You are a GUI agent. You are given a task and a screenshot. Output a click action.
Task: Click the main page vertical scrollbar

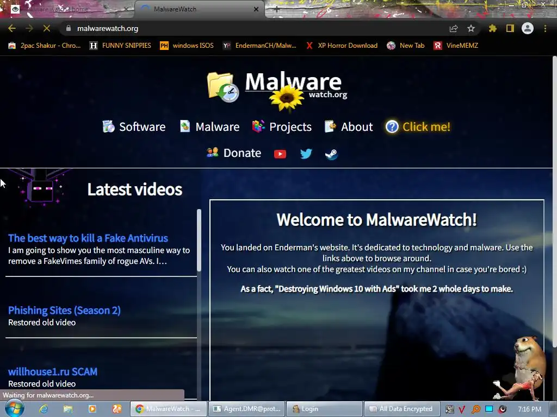pos(554,202)
